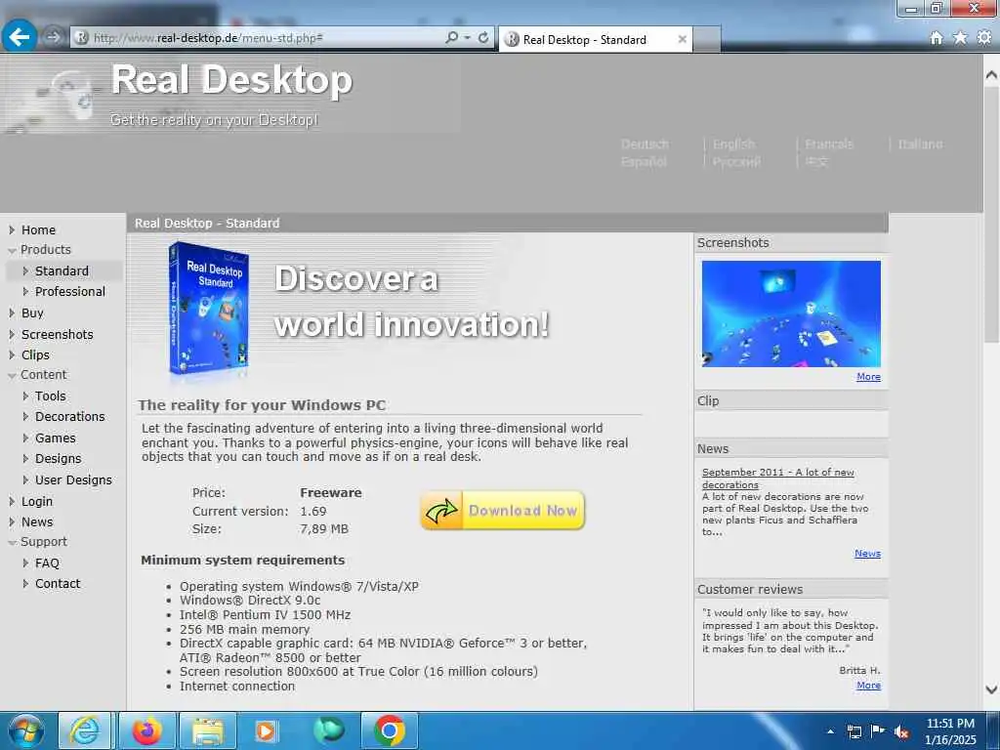Screen dimensions: 1000x750
Task: Switch language to English
Action: (x=733, y=145)
